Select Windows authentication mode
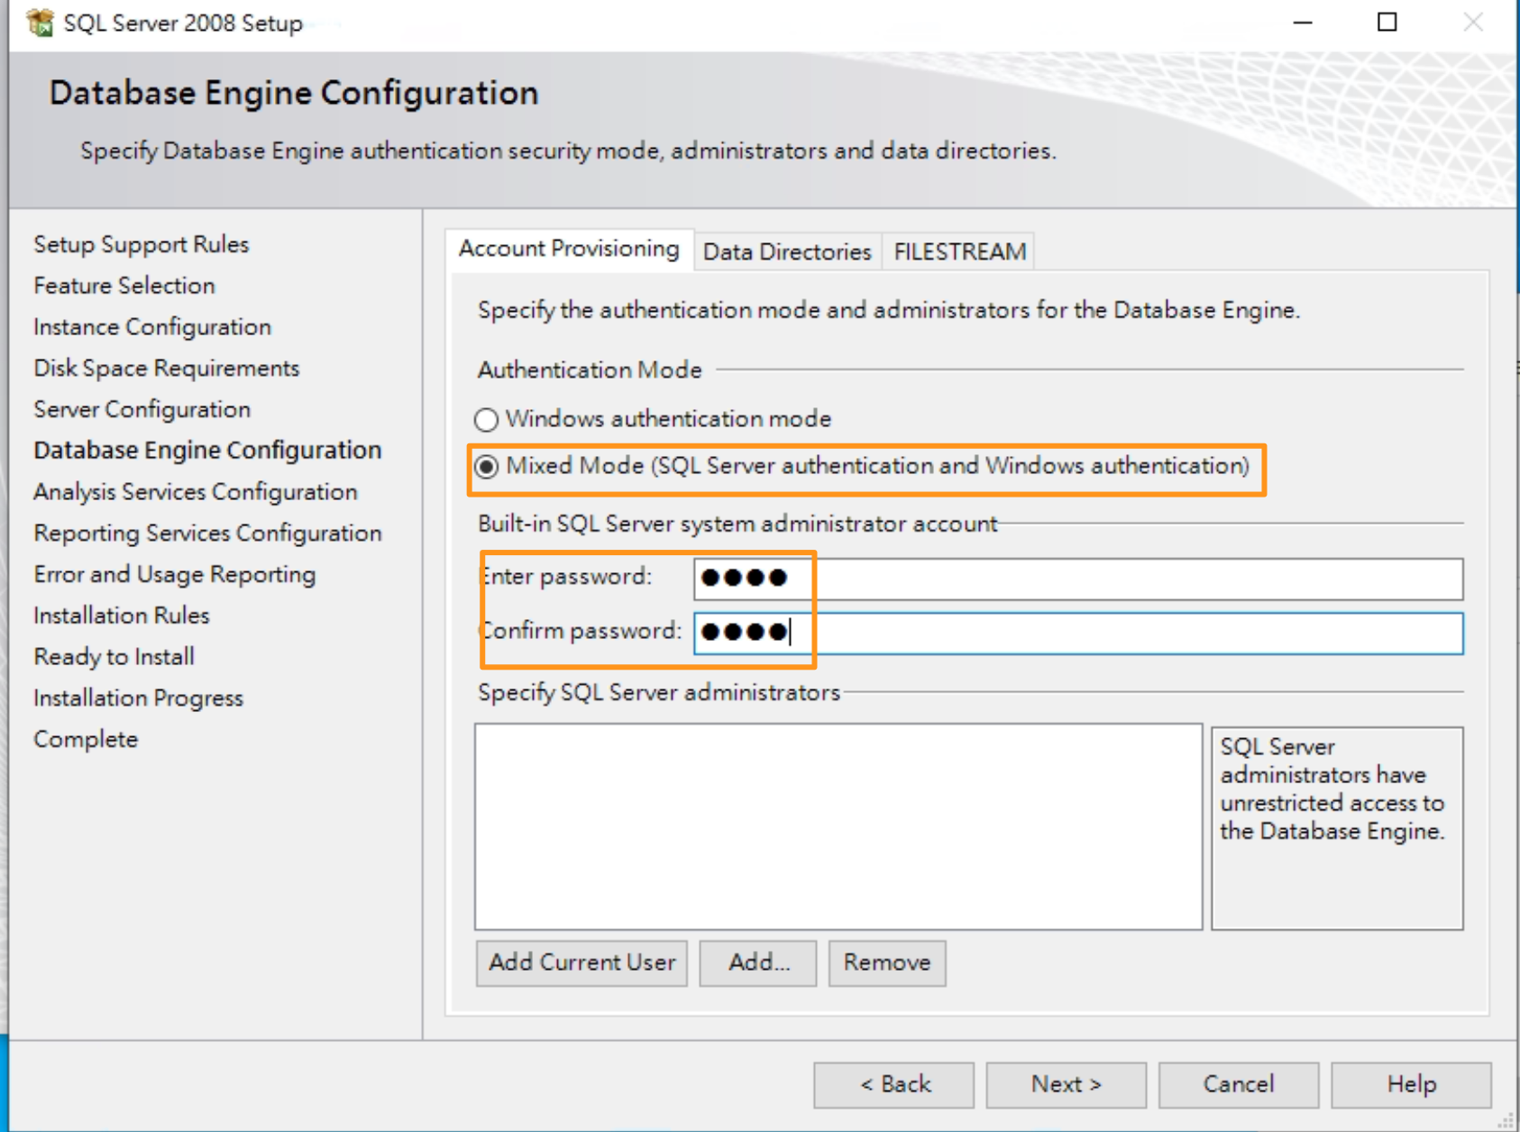 click(x=486, y=418)
